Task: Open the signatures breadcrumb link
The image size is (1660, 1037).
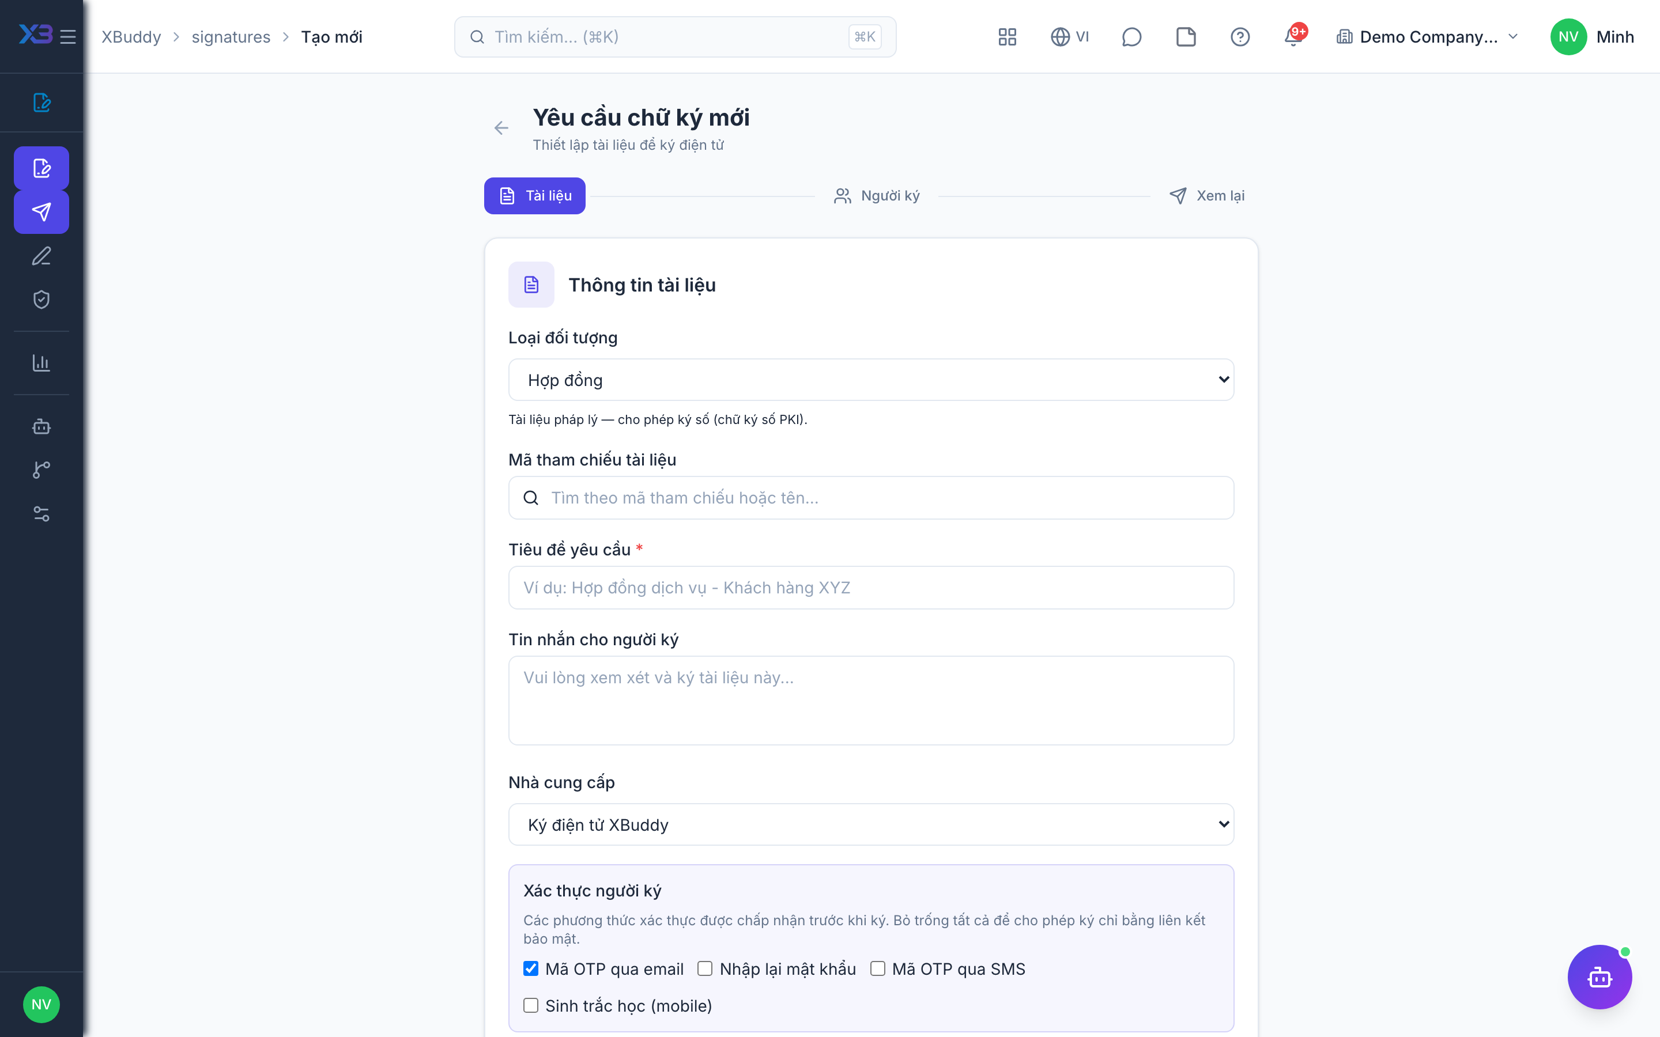Action: coord(231,37)
